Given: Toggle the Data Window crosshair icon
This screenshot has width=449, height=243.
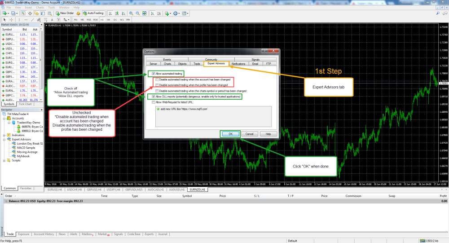Looking at the screenshot, I should point(30,13).
